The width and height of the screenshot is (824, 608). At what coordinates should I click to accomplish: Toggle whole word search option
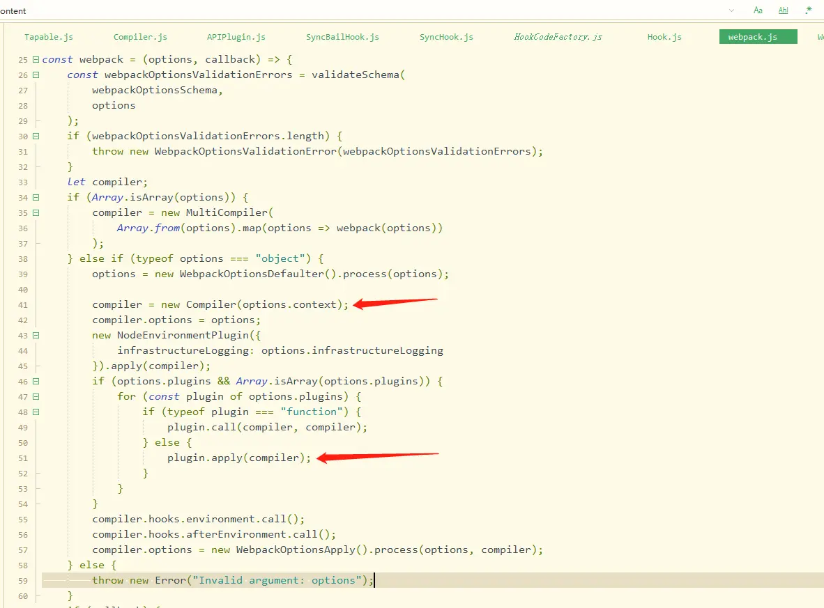(x=783, y=10)
